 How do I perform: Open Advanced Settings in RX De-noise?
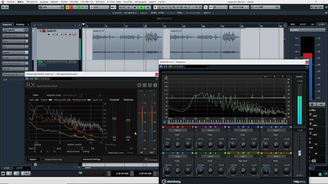(92, 159)
